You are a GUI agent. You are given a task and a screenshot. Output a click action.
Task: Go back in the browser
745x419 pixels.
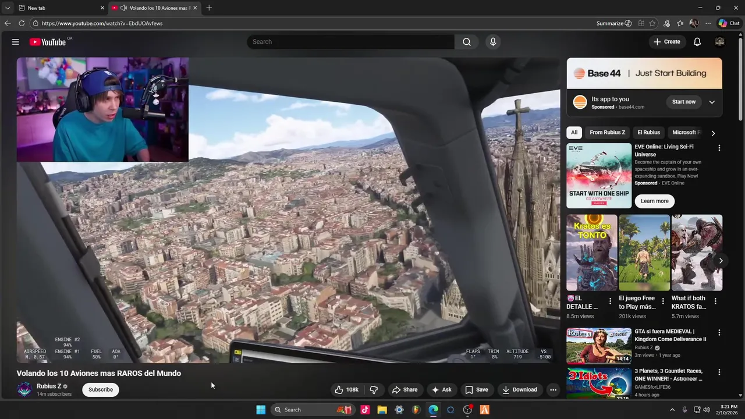coord(8,23)
